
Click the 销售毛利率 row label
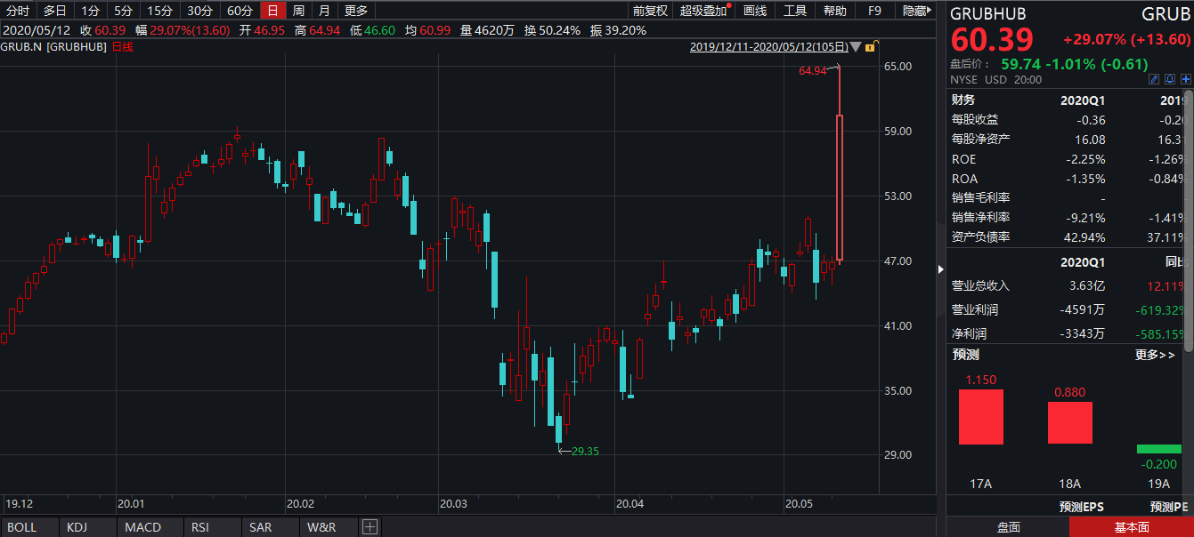(x=981, y=197)
